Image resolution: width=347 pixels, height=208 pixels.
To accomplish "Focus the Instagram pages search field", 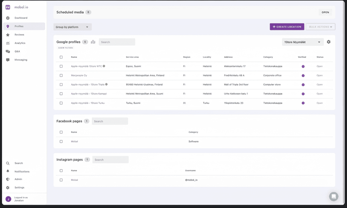I will click(110, 160).
